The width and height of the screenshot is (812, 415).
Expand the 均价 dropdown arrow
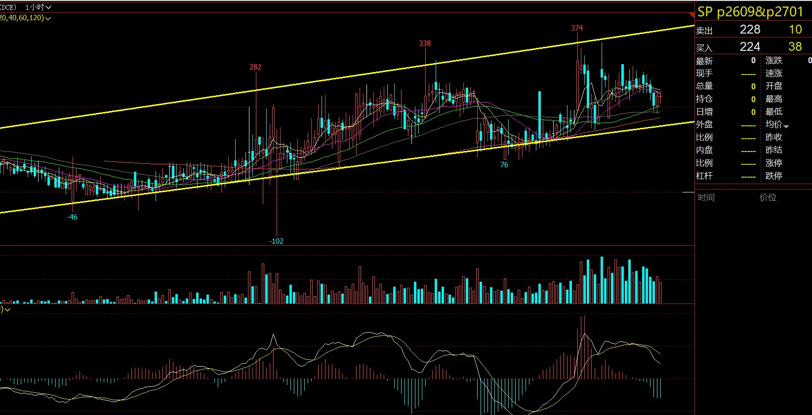point(786,126)
